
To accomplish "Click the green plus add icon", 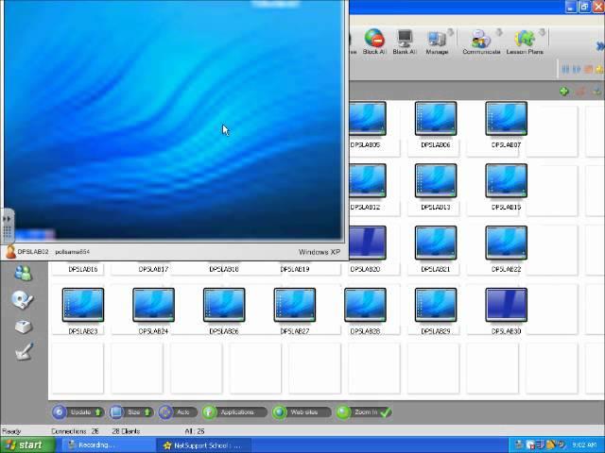I will [x=563, y=92].
